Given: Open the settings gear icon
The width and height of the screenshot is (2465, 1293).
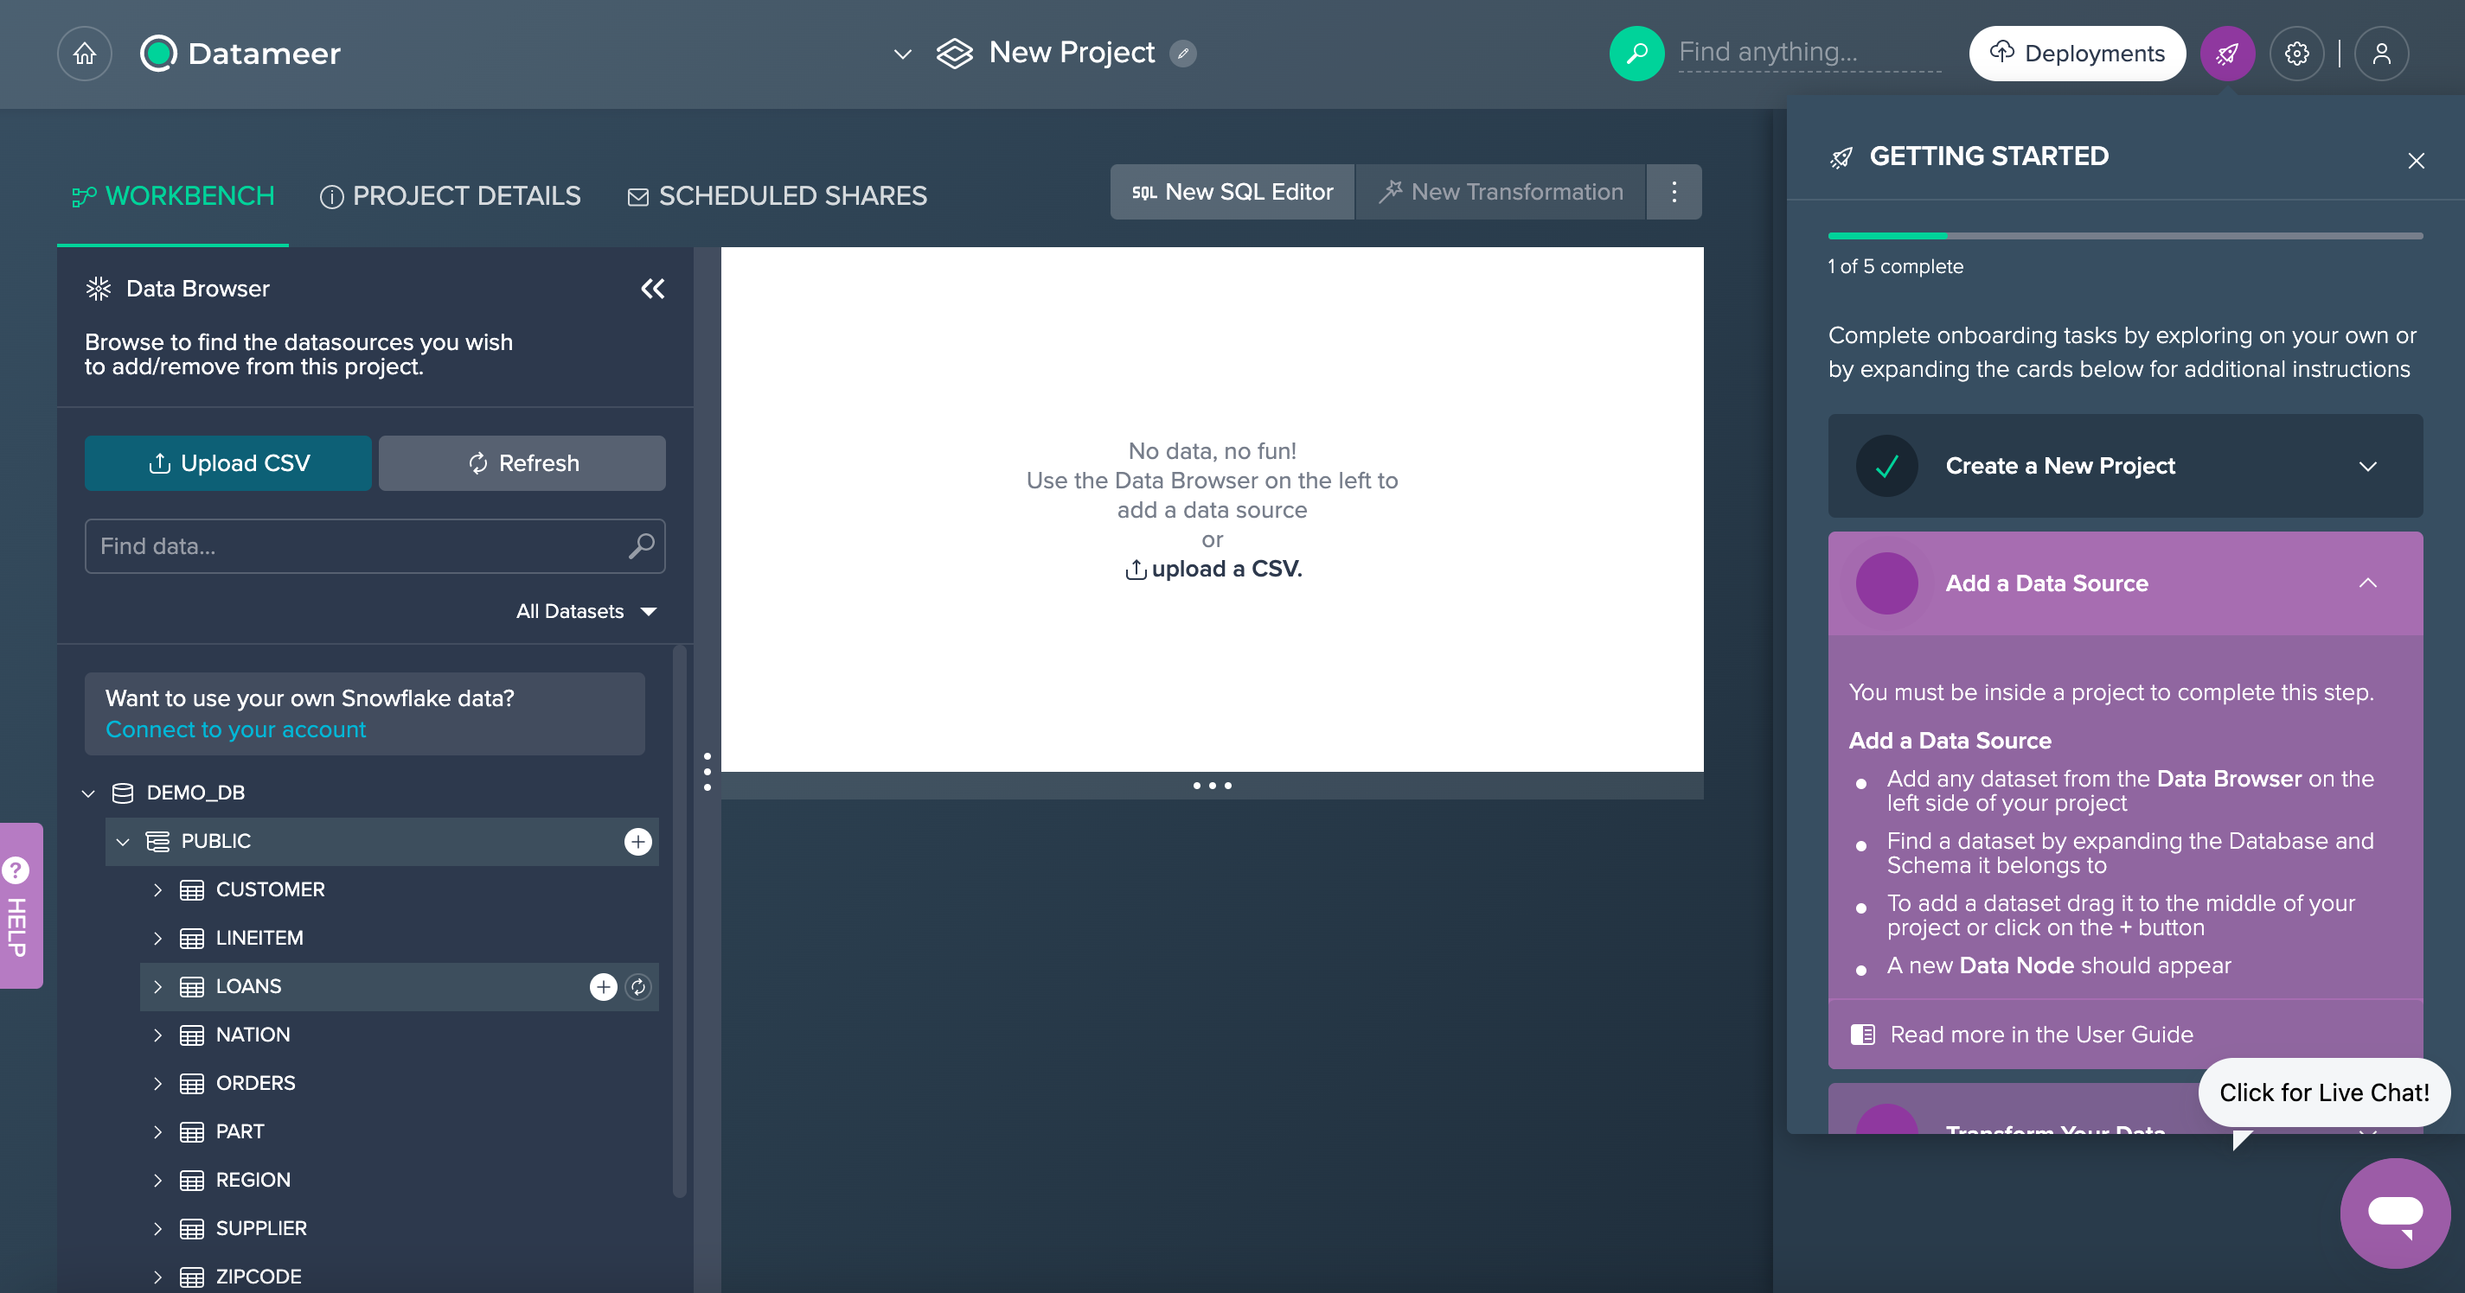Looking at the screenshot, I should click(2296, 54).
